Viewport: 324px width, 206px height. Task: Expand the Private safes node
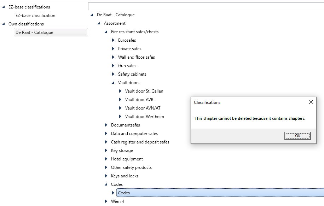[113, 49]
